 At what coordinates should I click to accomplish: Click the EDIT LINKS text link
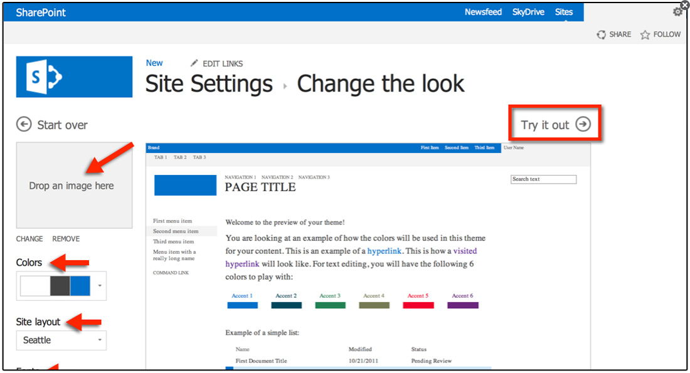223,64
